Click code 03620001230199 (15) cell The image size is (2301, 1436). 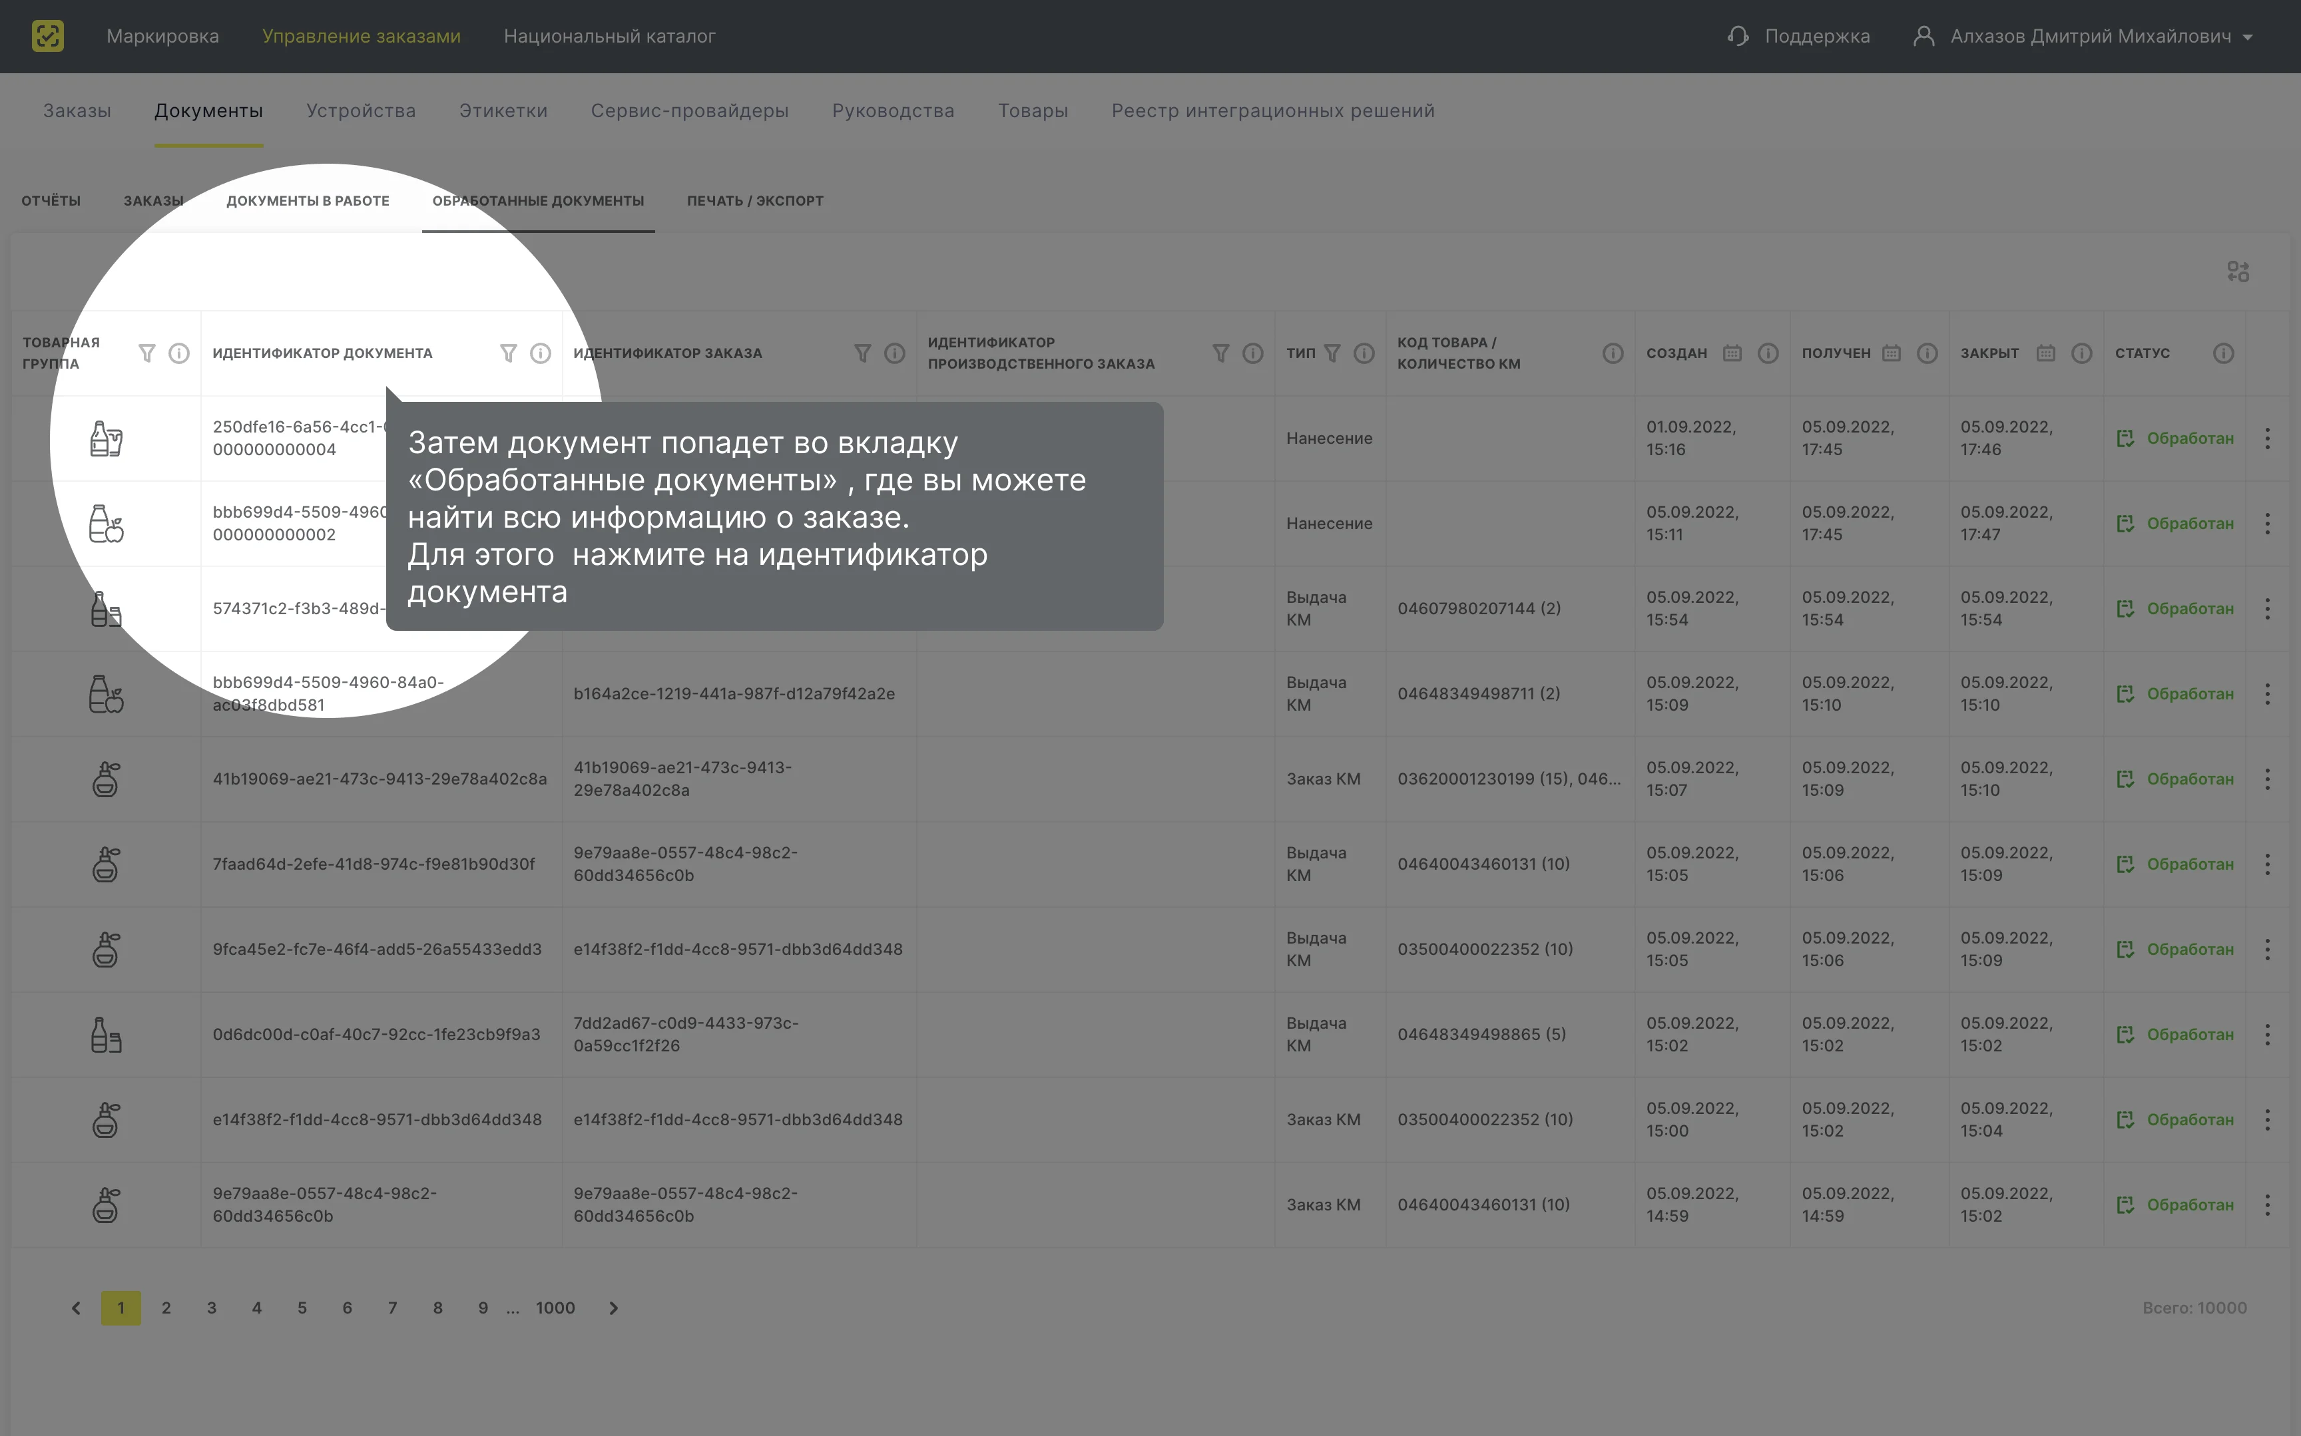click(1509, 779)
